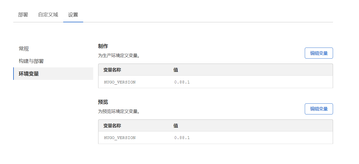This screenshot has width=359, height=164.
Task: Go to 构建与部署 in the sidebar
Action: pos(31,61)
